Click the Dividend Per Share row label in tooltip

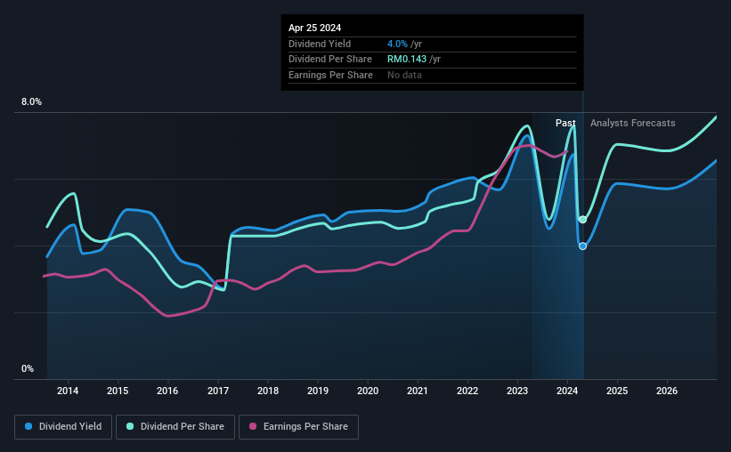[x=330, y=60]
